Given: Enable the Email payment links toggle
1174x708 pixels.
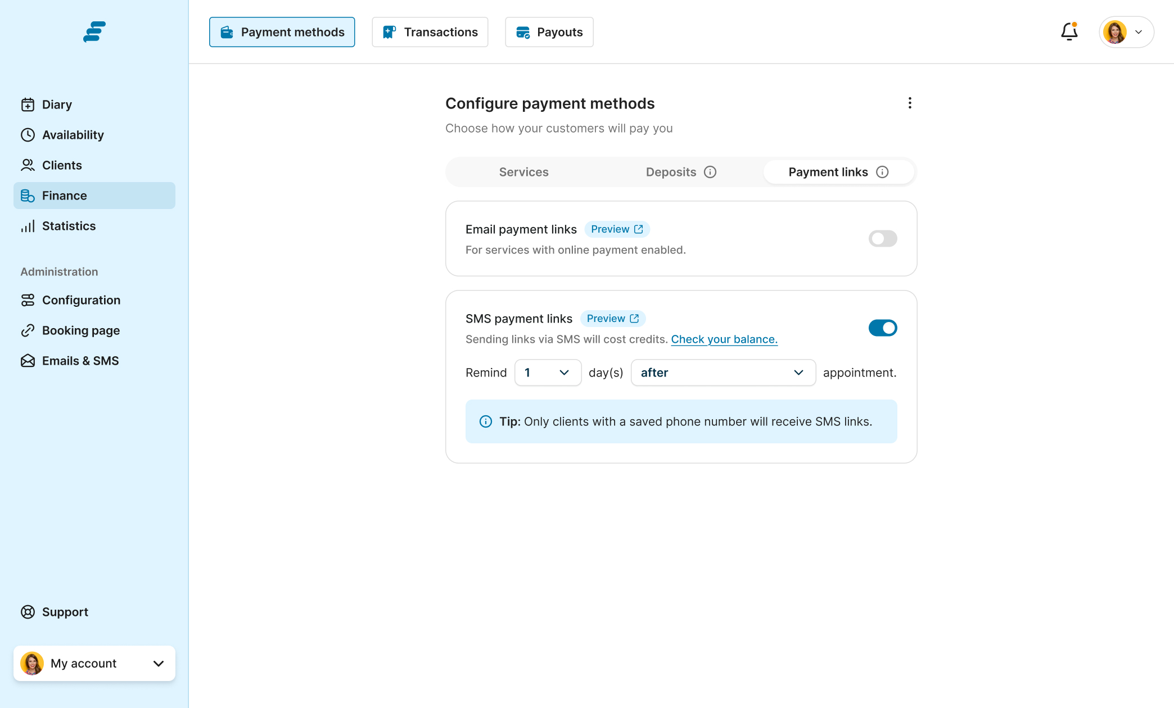Looking at the screenshot, I should [882, 238].
